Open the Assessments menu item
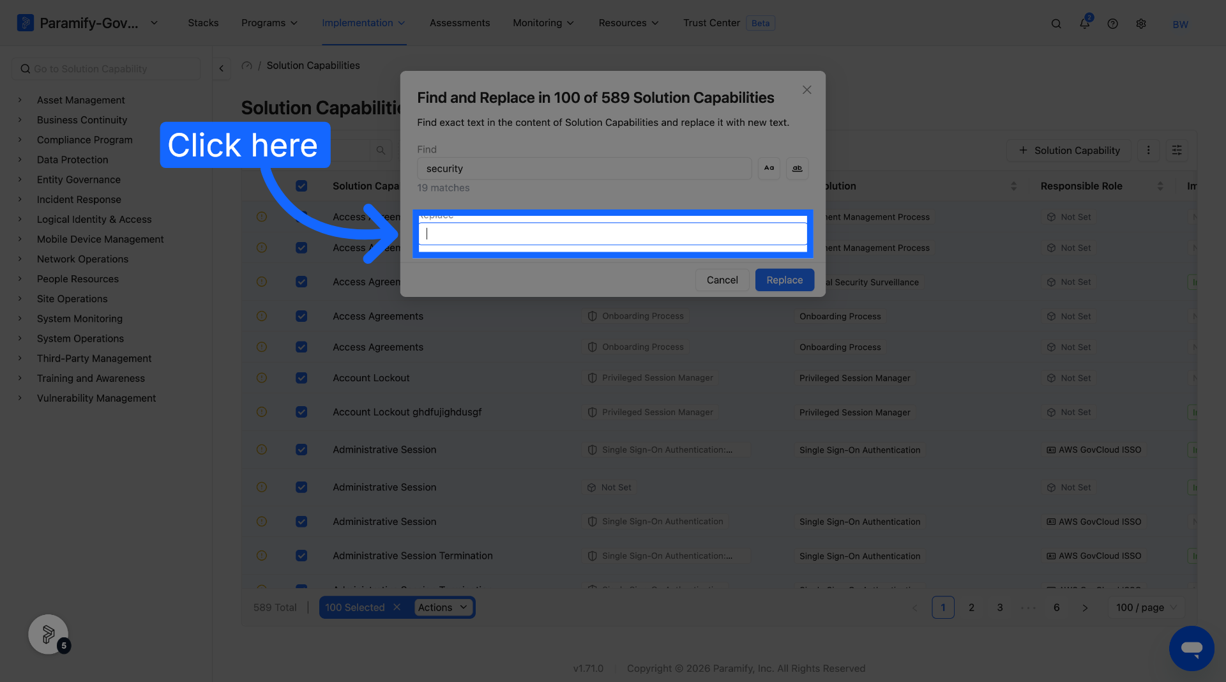This screenshot has width=1226, height=682. pos(460,23)
